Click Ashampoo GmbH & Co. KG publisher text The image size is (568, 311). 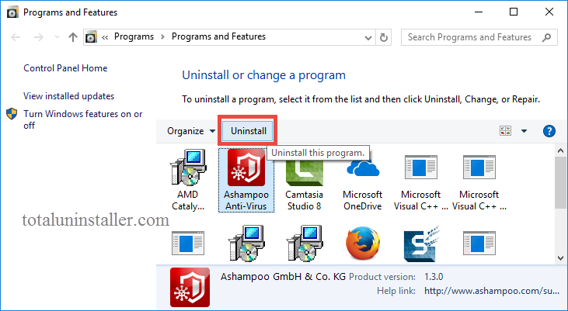(x=283, y=277)
